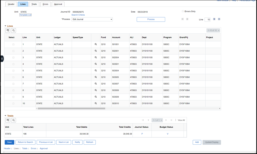The width and height of the screenshot is (257, 154).
Task: Open the Process dropdown showing Edit Journal
Action: (x=92, y=19)
